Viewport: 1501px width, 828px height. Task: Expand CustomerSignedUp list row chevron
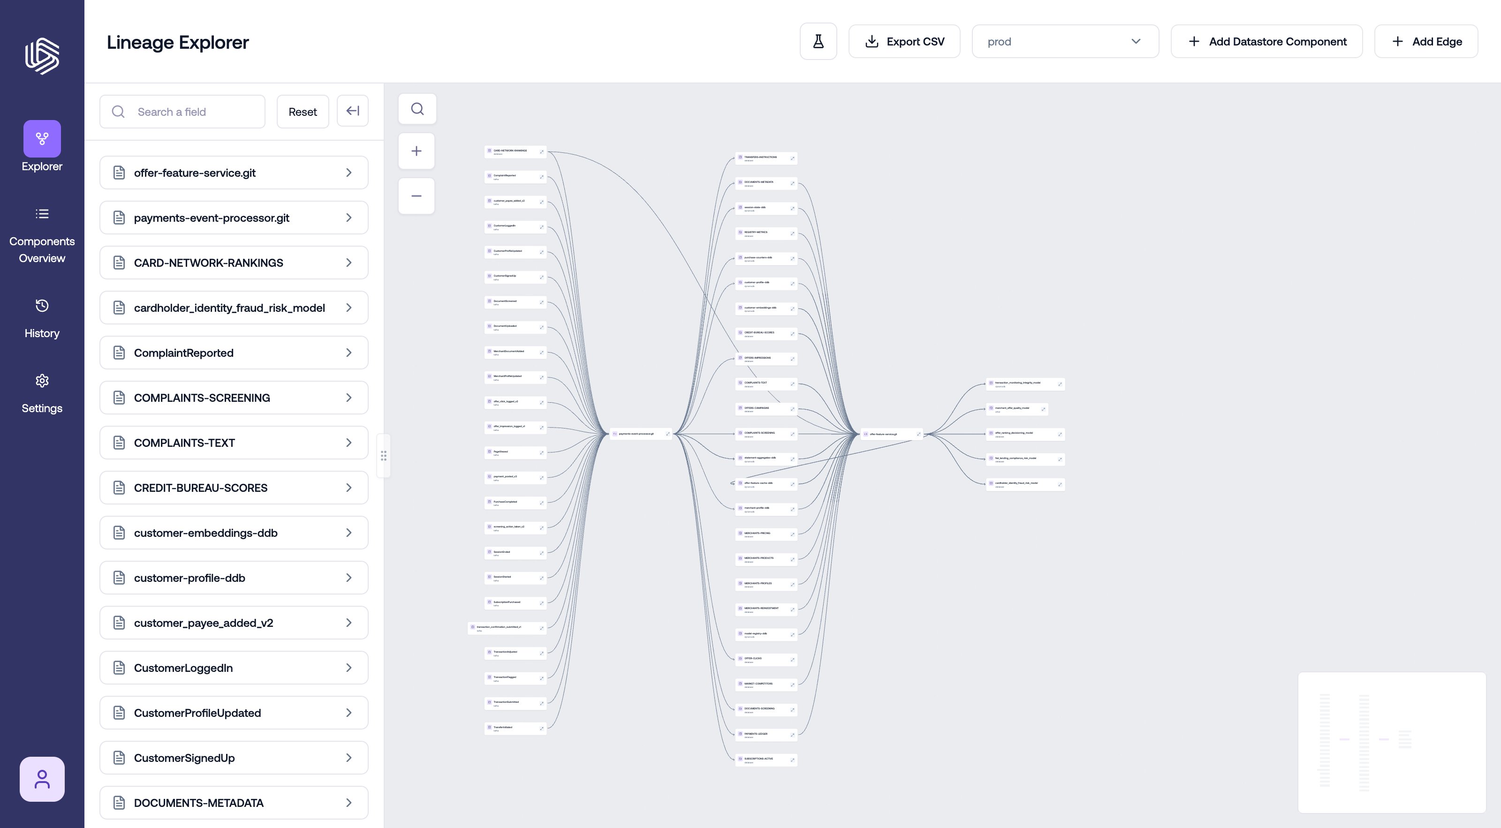[349, 758]
